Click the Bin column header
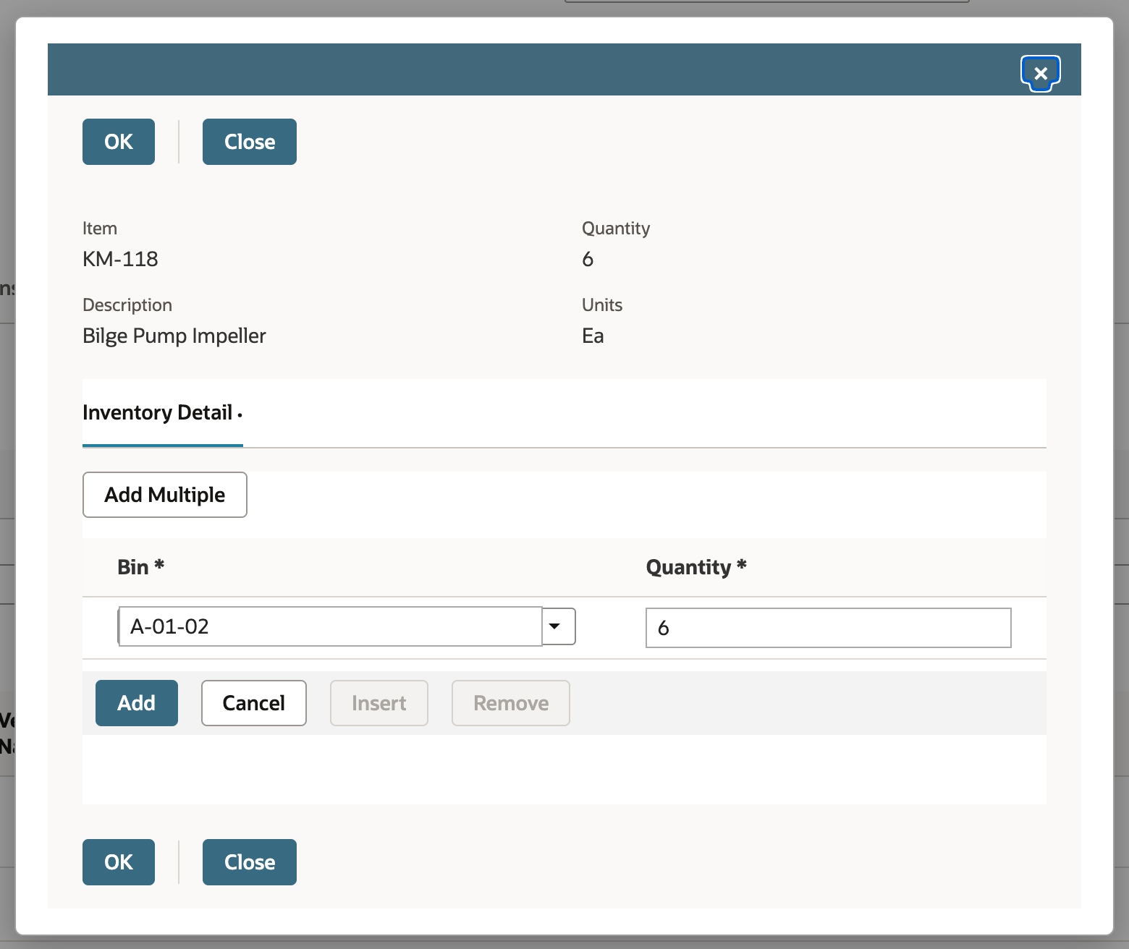Viewport: 1129px width, 949px height. coord(141,567)
